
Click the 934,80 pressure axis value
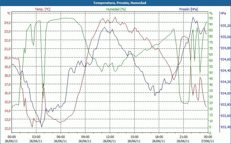pos(226,48)
